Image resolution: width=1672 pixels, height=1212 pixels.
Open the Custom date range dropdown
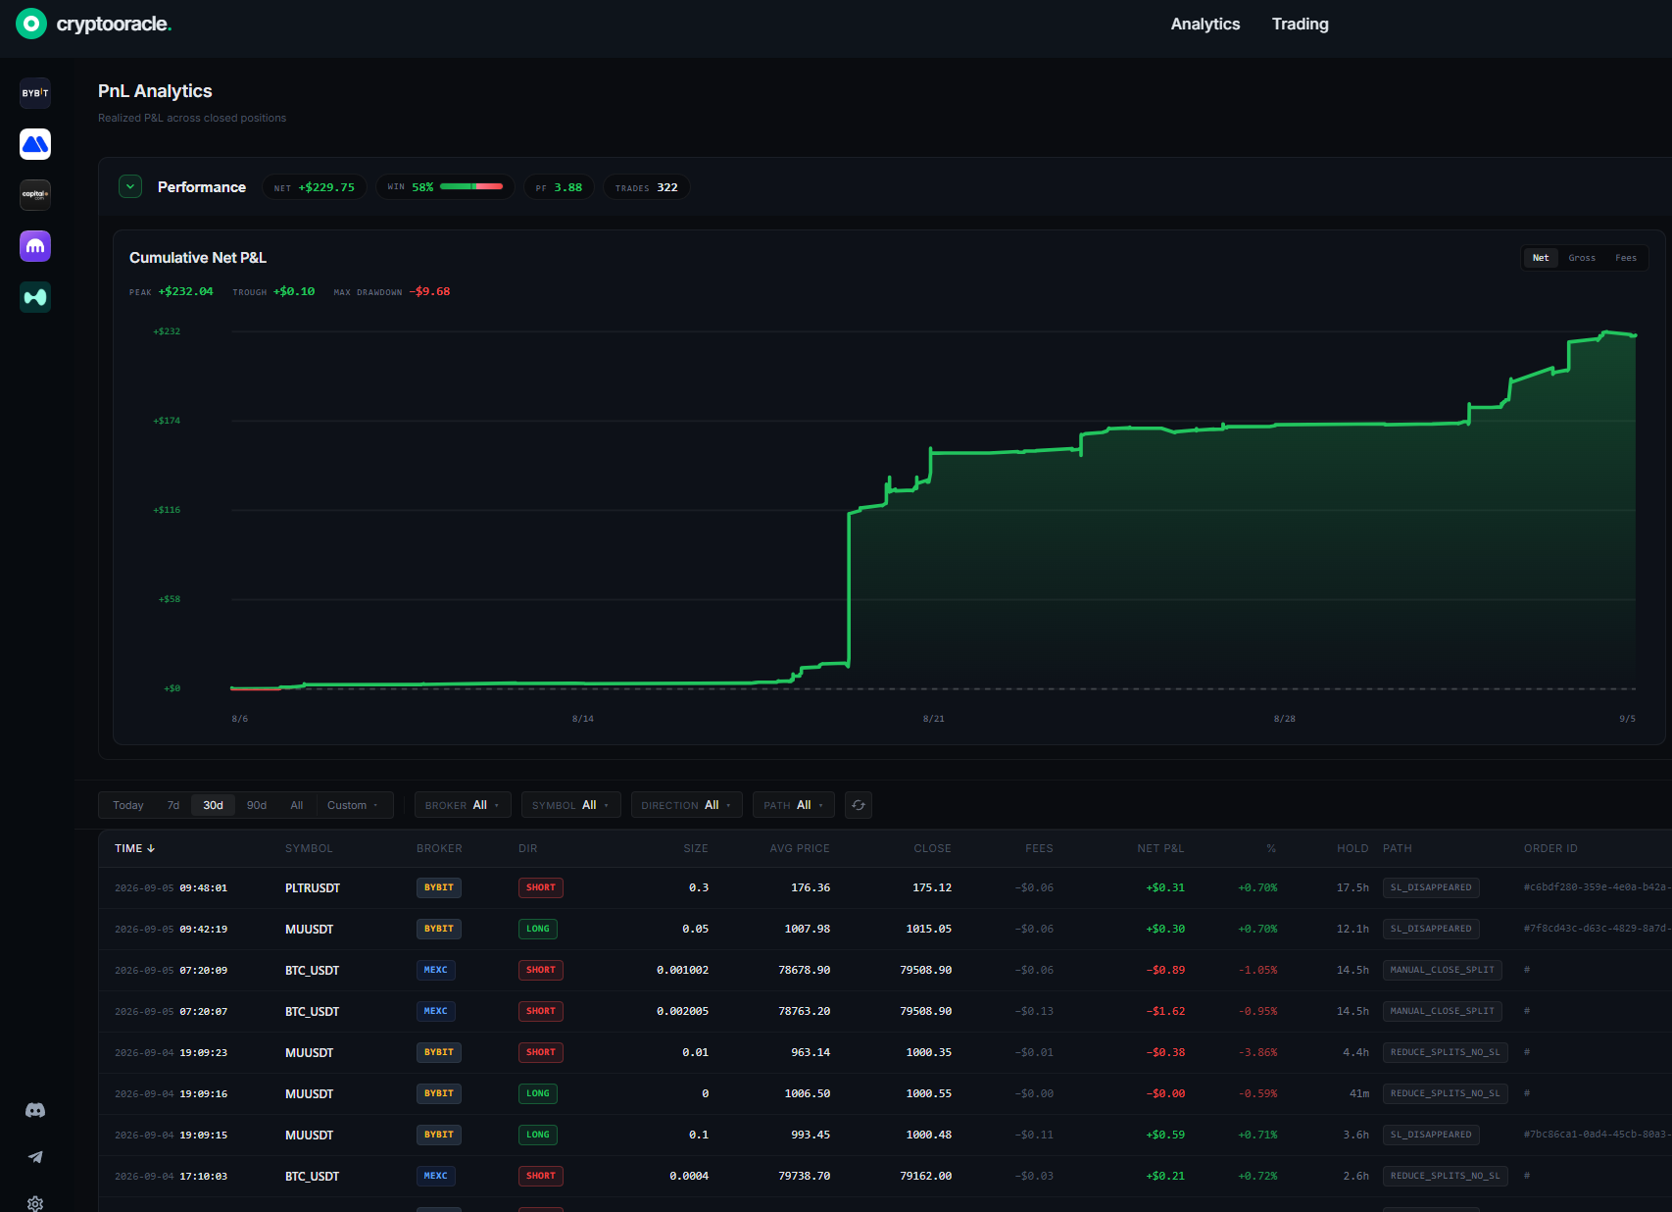(353, 805)
